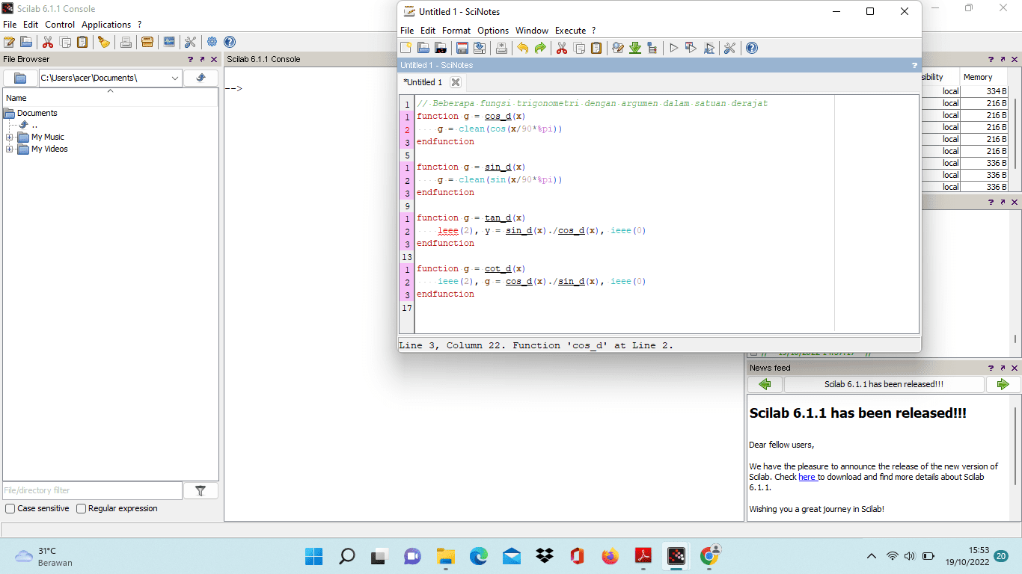This screenshot has height=574, width=1022.
Task: Launch SciNotes from the console toolbar
Action: pyautogui.click(x=10, y=42)
